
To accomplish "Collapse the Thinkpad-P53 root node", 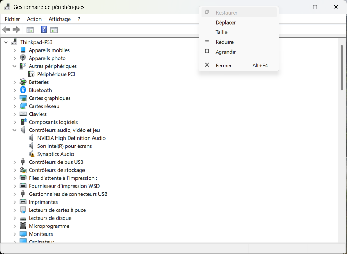I will point(6,42).
